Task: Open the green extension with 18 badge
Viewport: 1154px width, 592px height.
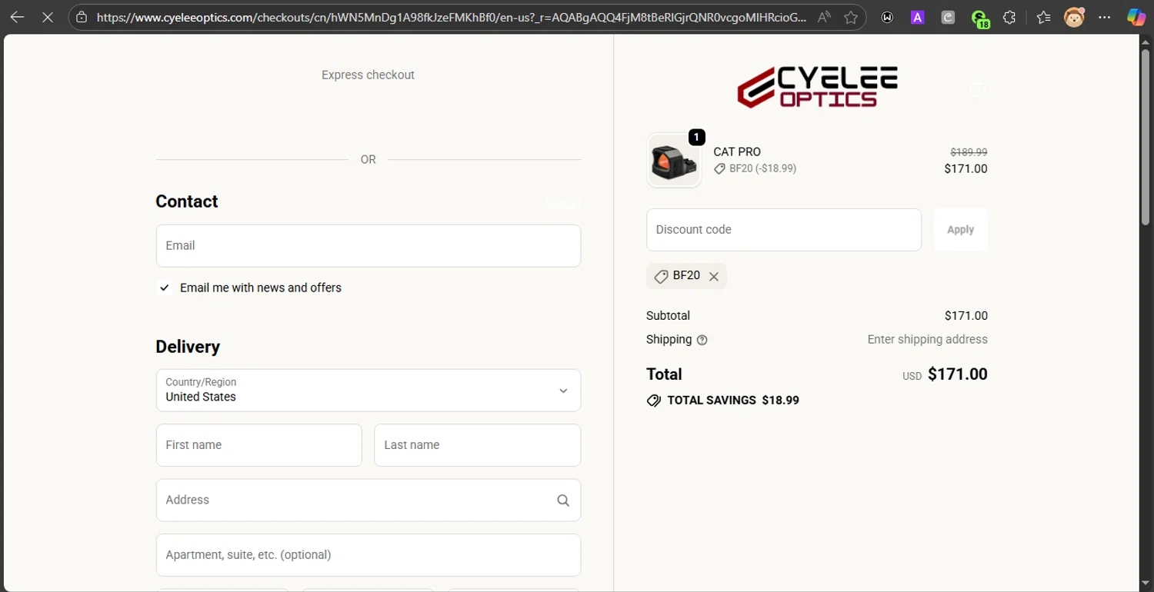Action: coord(979,18)
